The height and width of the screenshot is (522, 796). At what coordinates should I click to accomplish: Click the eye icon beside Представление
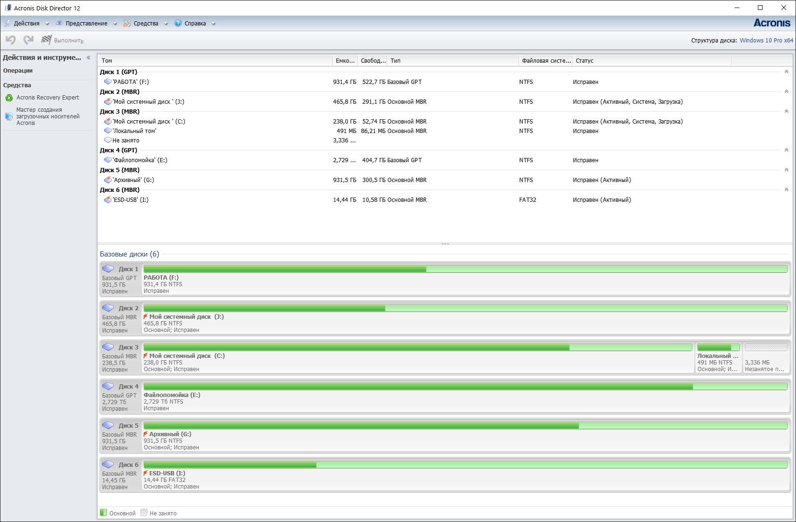pos(59,23)
